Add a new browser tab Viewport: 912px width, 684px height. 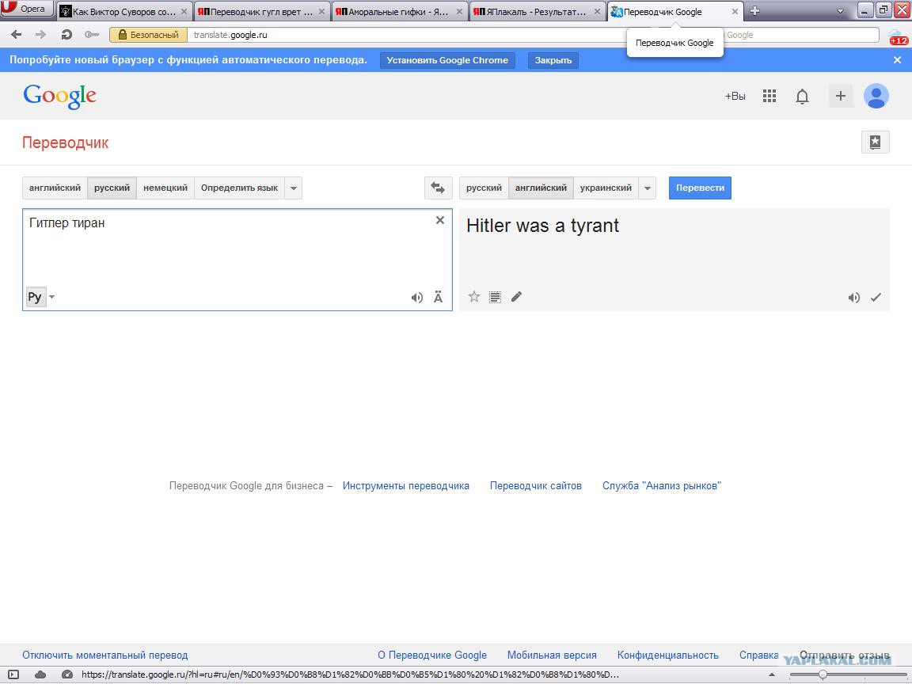755,11
